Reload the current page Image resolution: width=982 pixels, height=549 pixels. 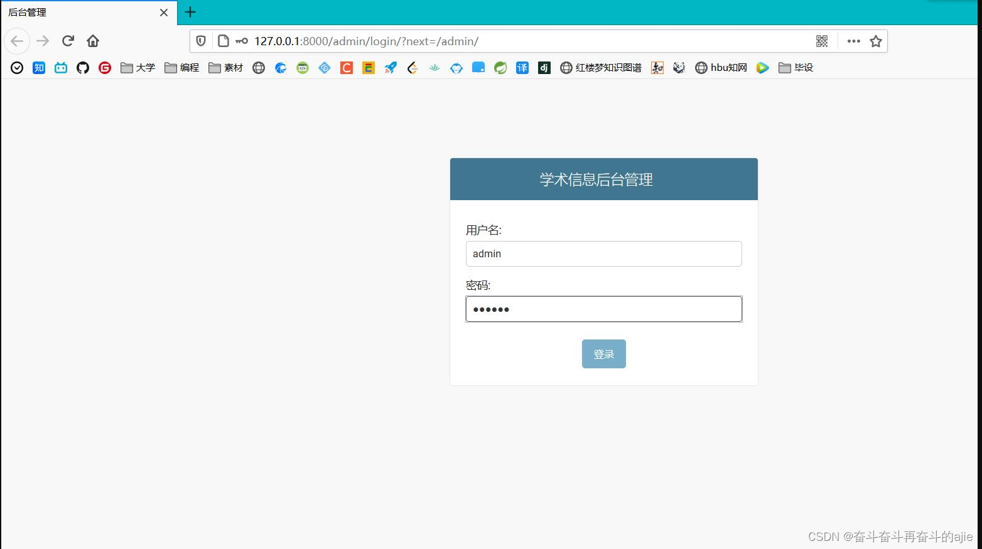coord(68,41)
